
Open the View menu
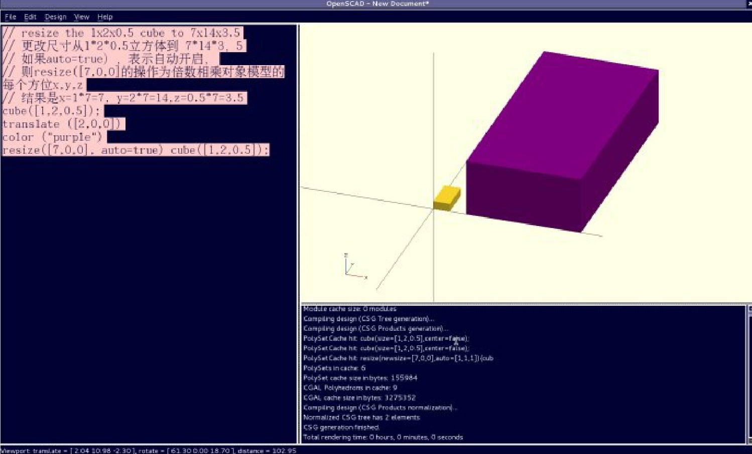(x=81, y=17)
